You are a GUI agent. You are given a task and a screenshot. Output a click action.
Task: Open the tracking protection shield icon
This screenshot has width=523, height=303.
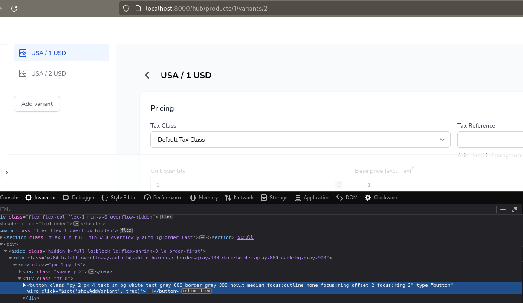click(x=126, y=8)
